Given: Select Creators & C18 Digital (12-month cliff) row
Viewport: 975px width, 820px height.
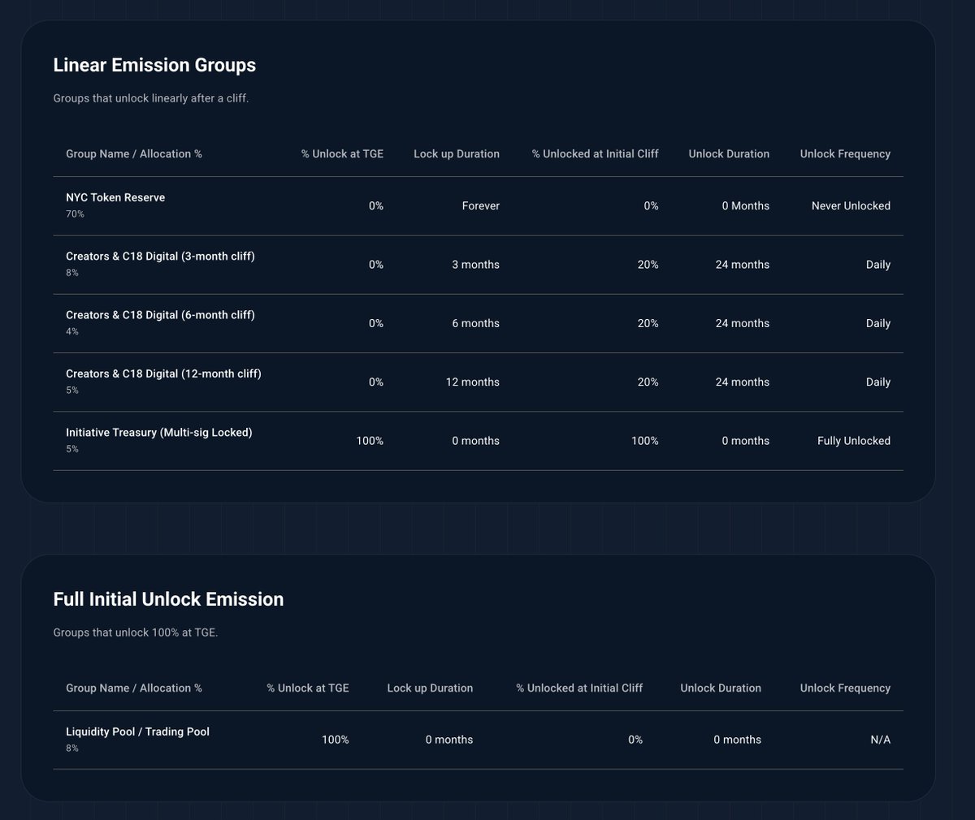Looking at the screenshot, I should 478,382.
